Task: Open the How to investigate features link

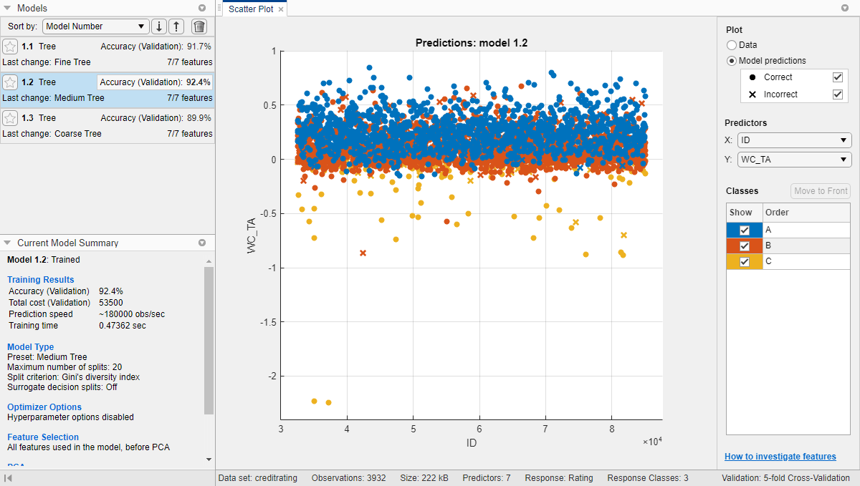Action: [x=780, y=456]
